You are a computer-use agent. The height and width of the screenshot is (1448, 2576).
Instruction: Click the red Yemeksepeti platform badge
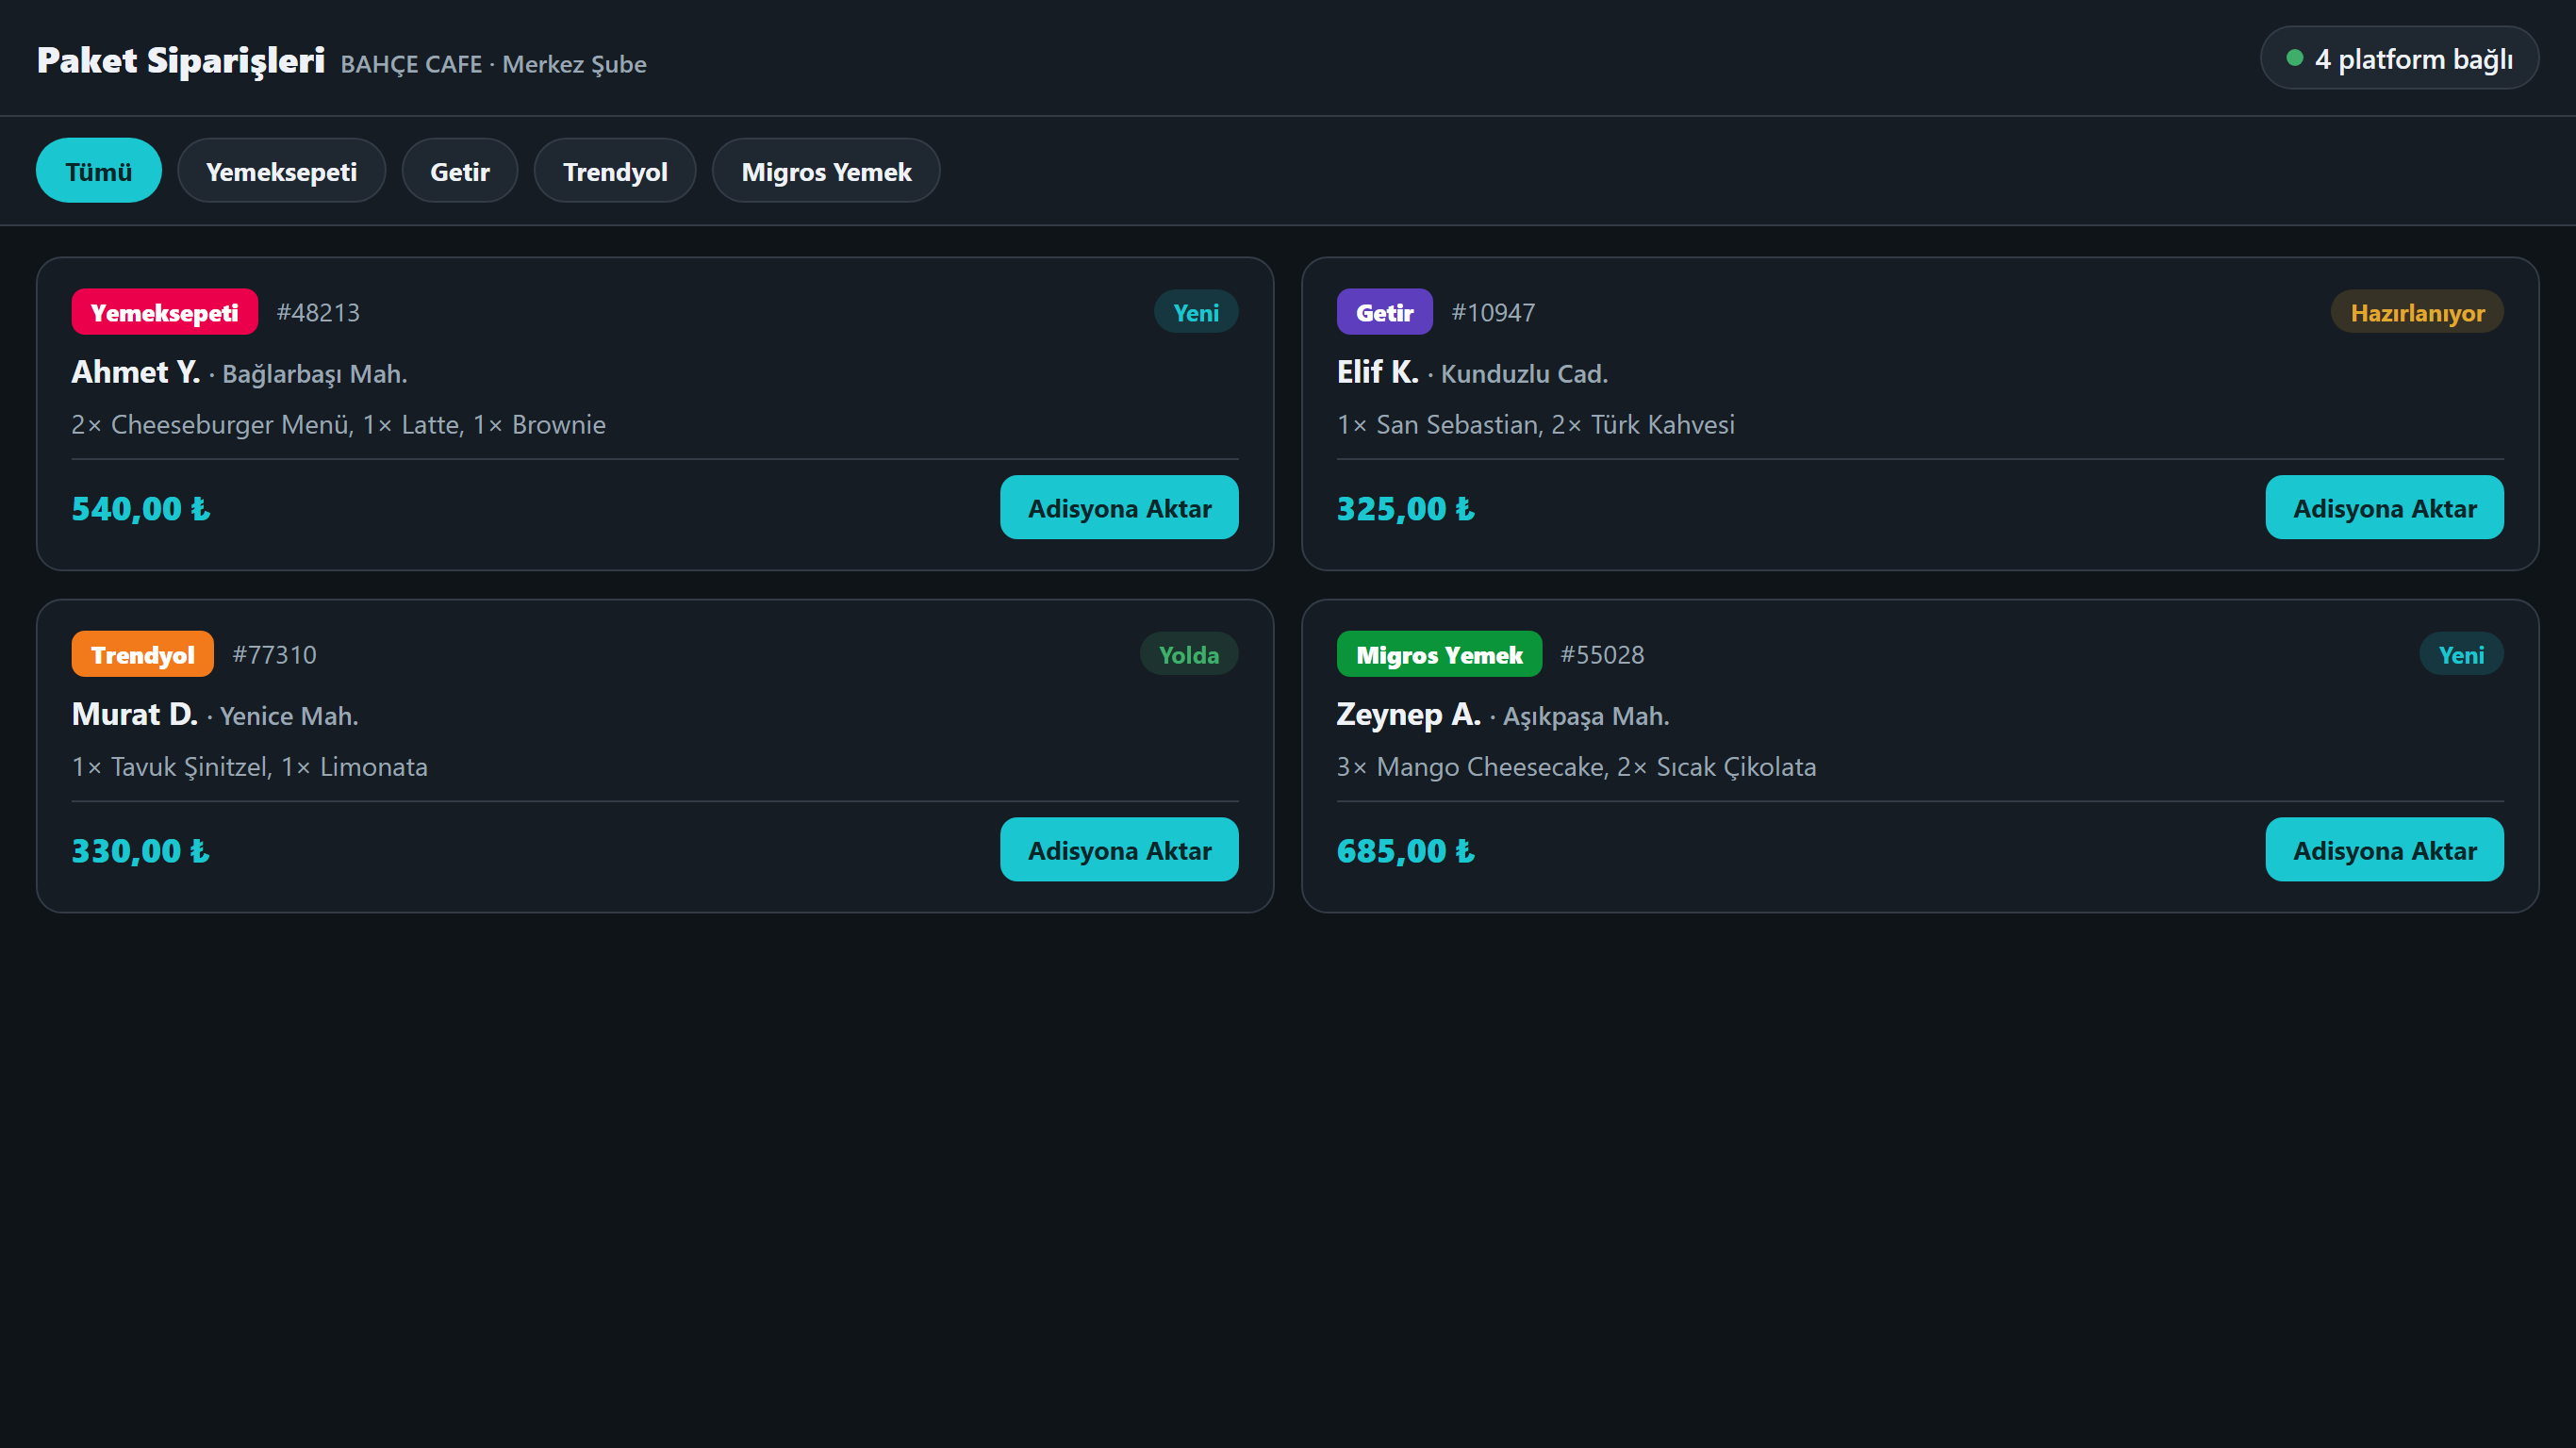(x=164, y=312)
